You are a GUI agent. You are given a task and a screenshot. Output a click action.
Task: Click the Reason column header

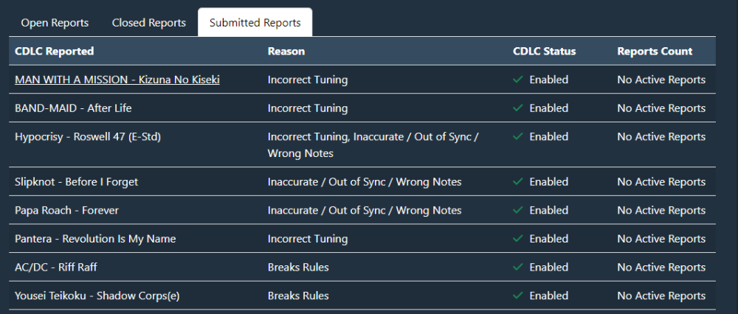click(x=286, y=51)
